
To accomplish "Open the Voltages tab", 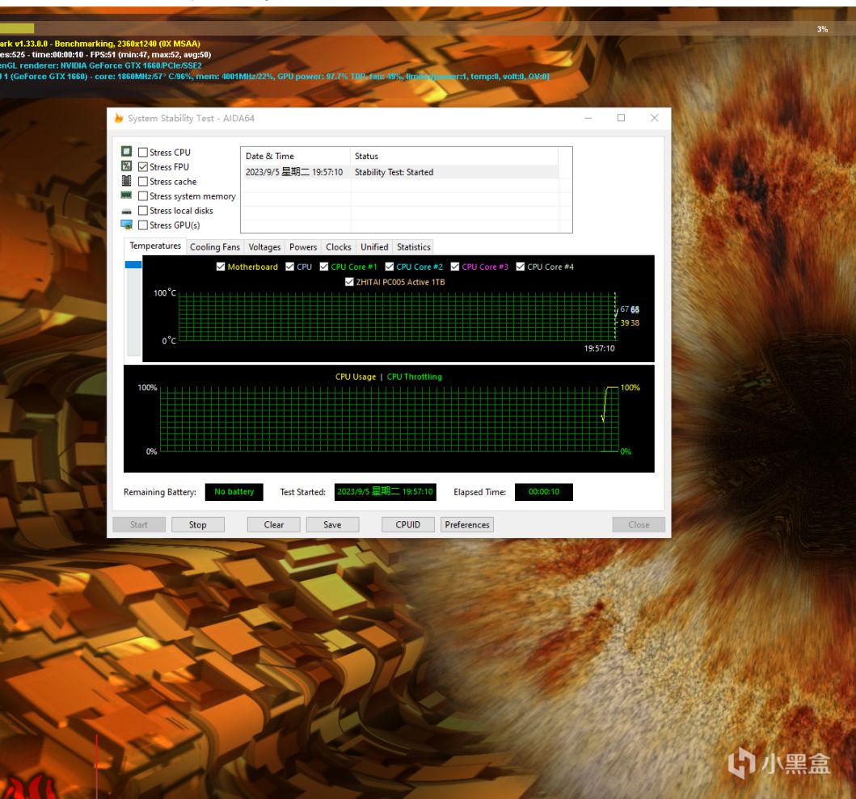I will [264, 247].
